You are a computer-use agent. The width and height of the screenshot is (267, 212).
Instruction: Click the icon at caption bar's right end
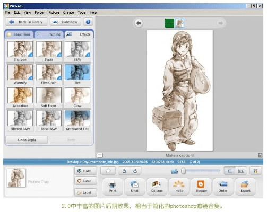260,155
